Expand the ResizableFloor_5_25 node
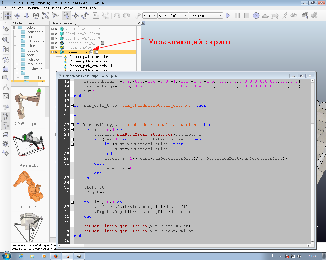The height and width of the screenshot is (260, 326). (52, 43)
